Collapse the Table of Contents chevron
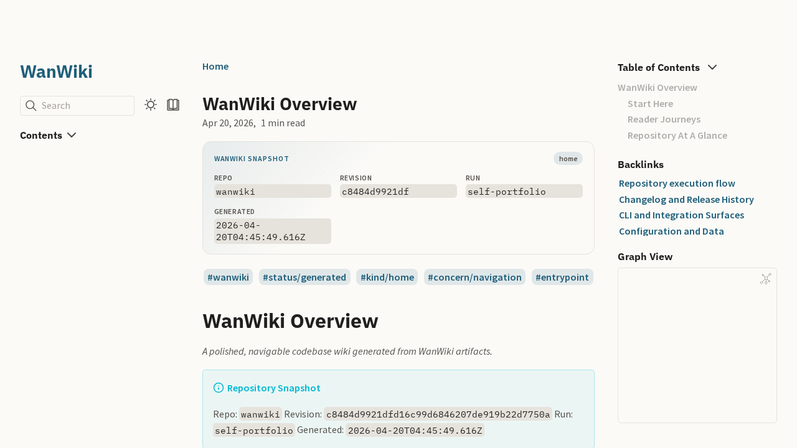The image size is (797, 448). pos(712,67)
